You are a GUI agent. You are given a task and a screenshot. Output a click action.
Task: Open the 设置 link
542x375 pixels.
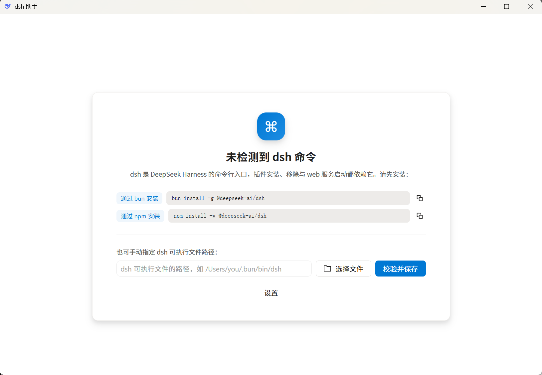coord(271,293)
